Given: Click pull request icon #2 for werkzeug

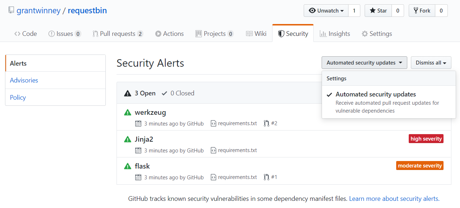Looking at the screenshot, I should pyautogui.click(x=266, y=123).
